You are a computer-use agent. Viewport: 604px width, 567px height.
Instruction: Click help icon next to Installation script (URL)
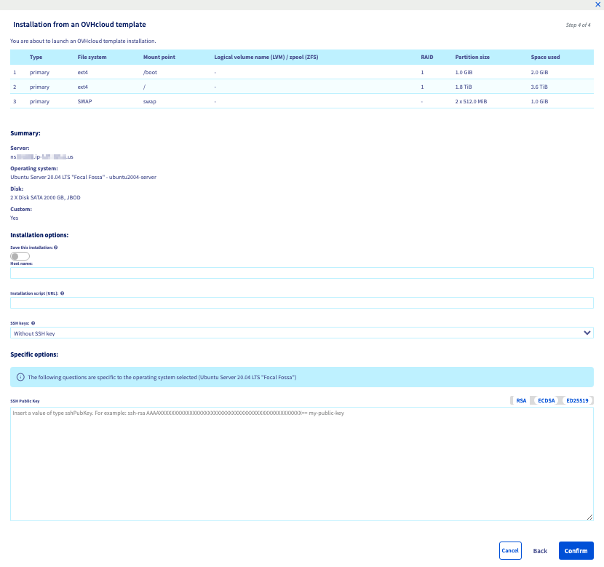(63, 293)
